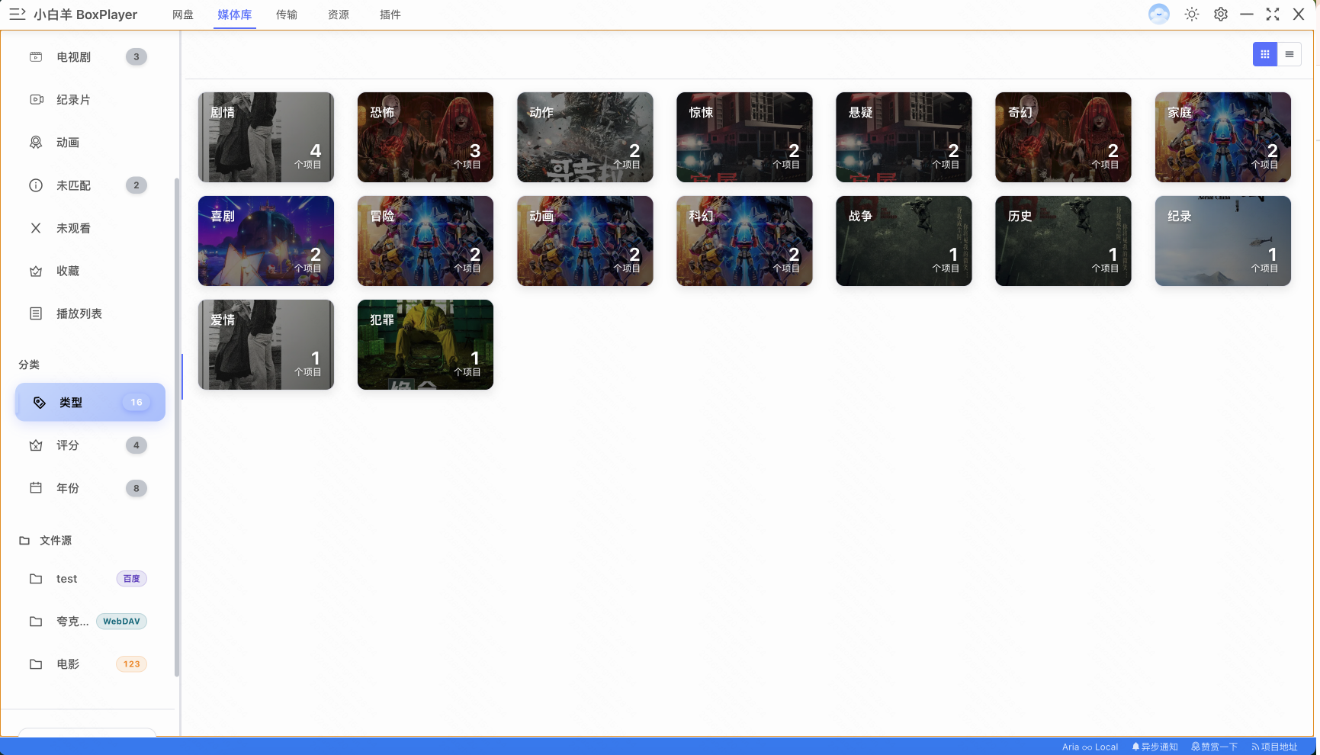Viewport: 1320px width, 755px height.
Task: Open the 播放列表 playlist section
Action: (79, 313)
